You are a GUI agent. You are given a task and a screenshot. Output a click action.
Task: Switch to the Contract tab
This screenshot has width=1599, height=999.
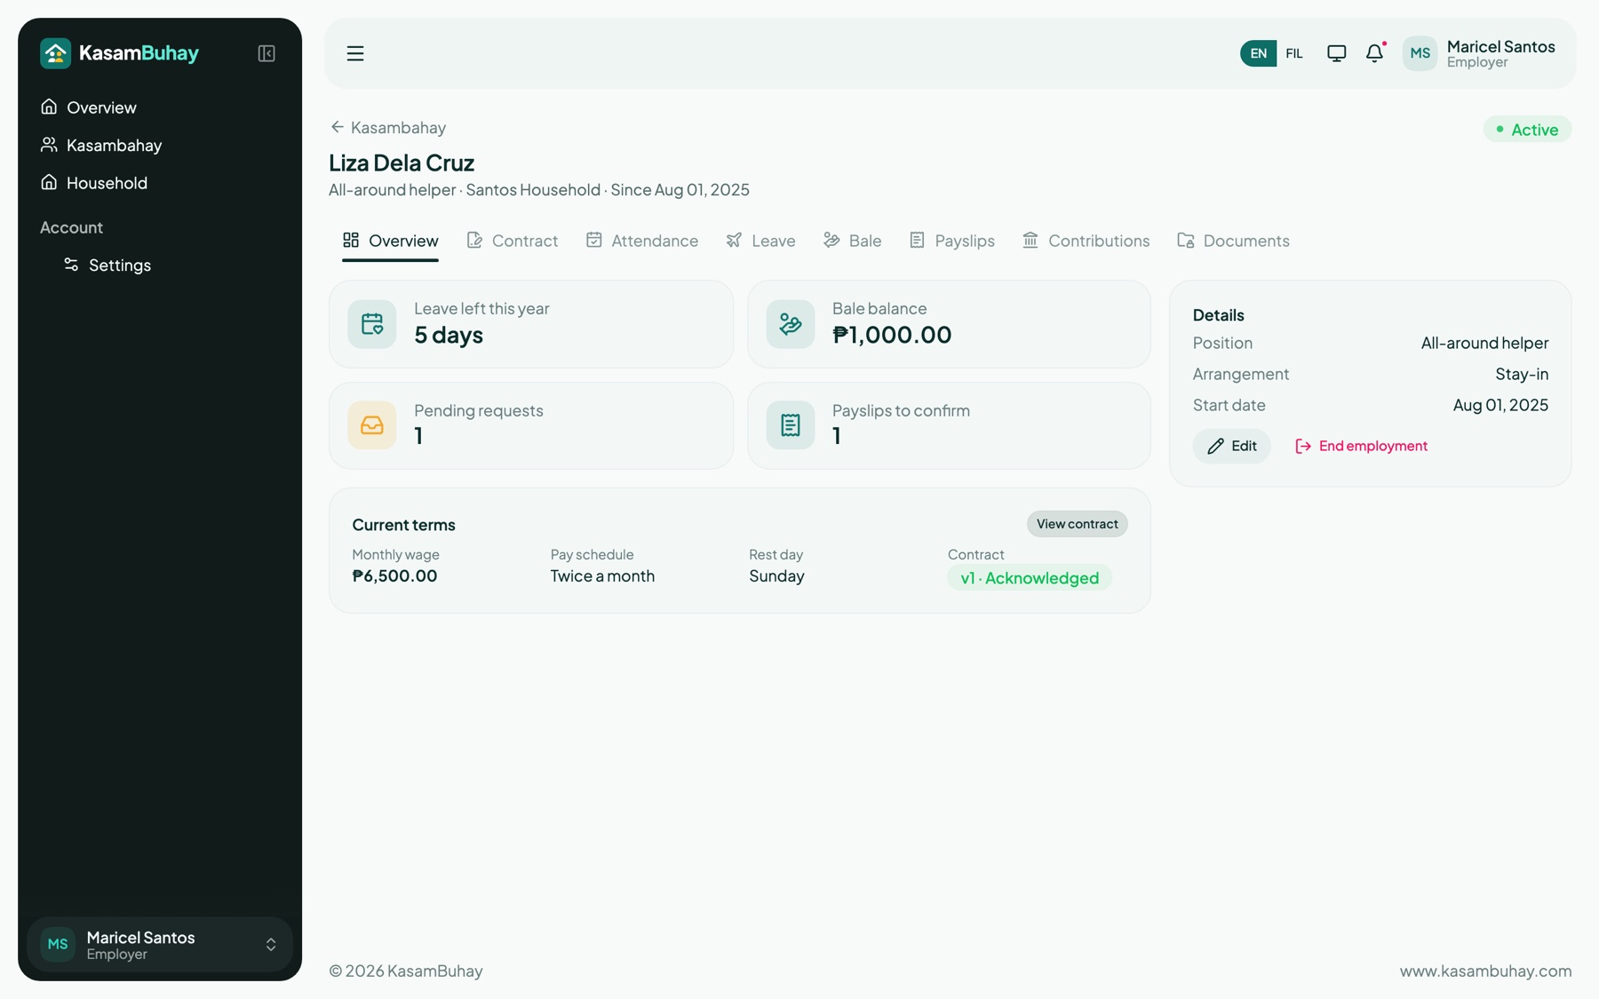pos(513,241)
